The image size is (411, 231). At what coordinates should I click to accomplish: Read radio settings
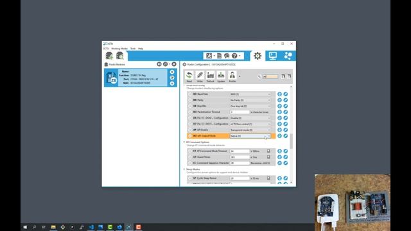tap(189, 76)
